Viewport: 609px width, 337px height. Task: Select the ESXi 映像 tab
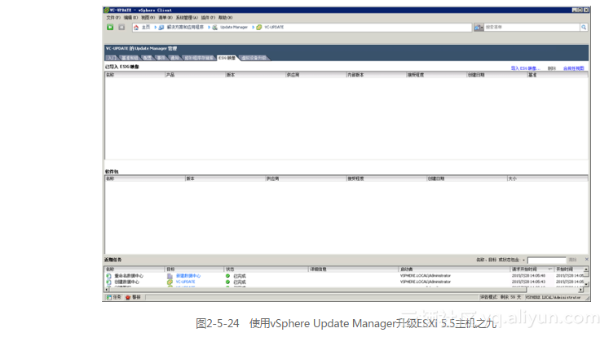coord(227,58)
